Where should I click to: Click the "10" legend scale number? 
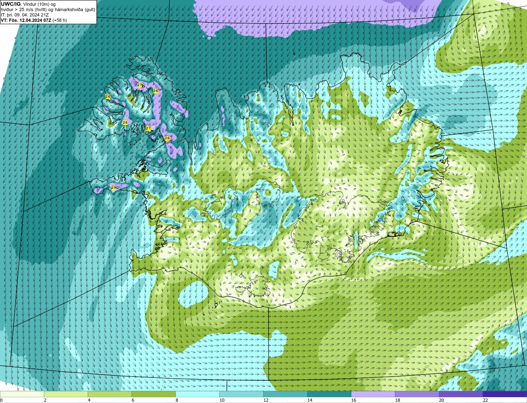(x=222, y=400)
